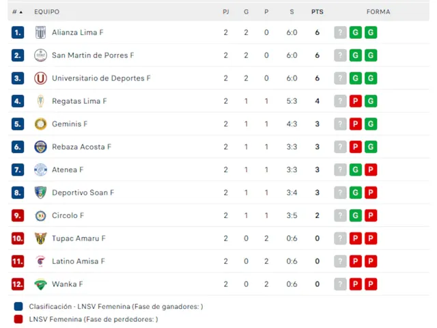This screenshot has width=437, height=328.
Task: Click the Wanka F team logo
Action: pyautogui.click(x=40, y=284)
